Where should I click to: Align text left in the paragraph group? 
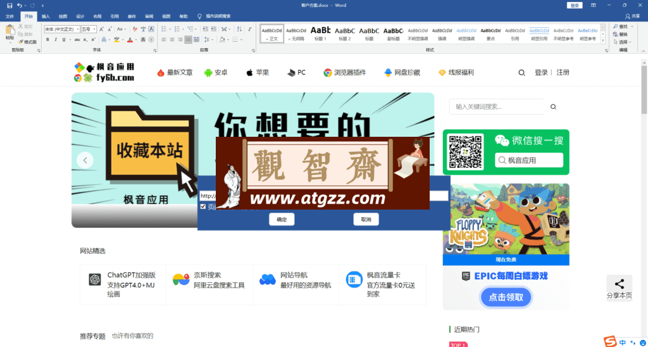[x=164, y=40]
